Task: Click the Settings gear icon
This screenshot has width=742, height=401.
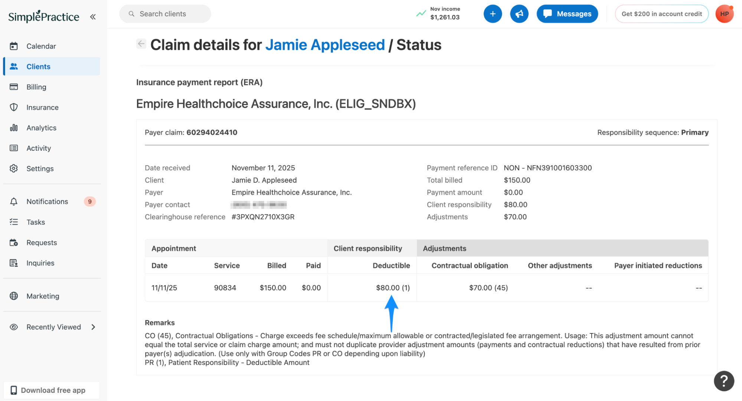Action: [x=14, y=169]
